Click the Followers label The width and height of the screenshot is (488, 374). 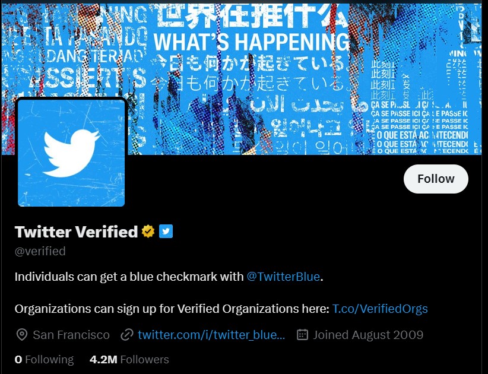click(x=145, y=359)
